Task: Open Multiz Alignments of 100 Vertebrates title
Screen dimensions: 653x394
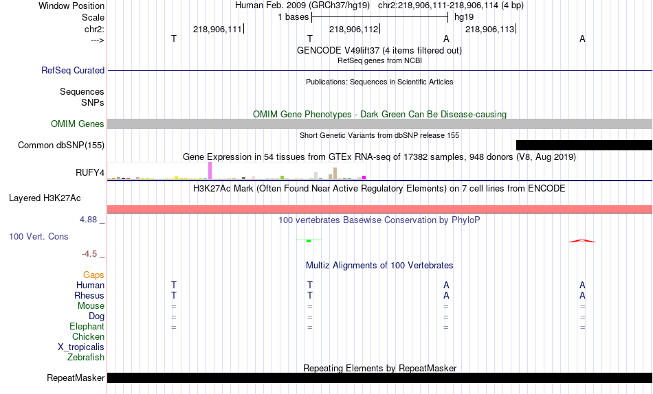Action: click(379, 266)
